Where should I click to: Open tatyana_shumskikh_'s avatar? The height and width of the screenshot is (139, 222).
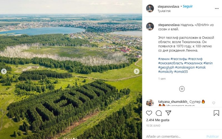(x=150, y=103)
